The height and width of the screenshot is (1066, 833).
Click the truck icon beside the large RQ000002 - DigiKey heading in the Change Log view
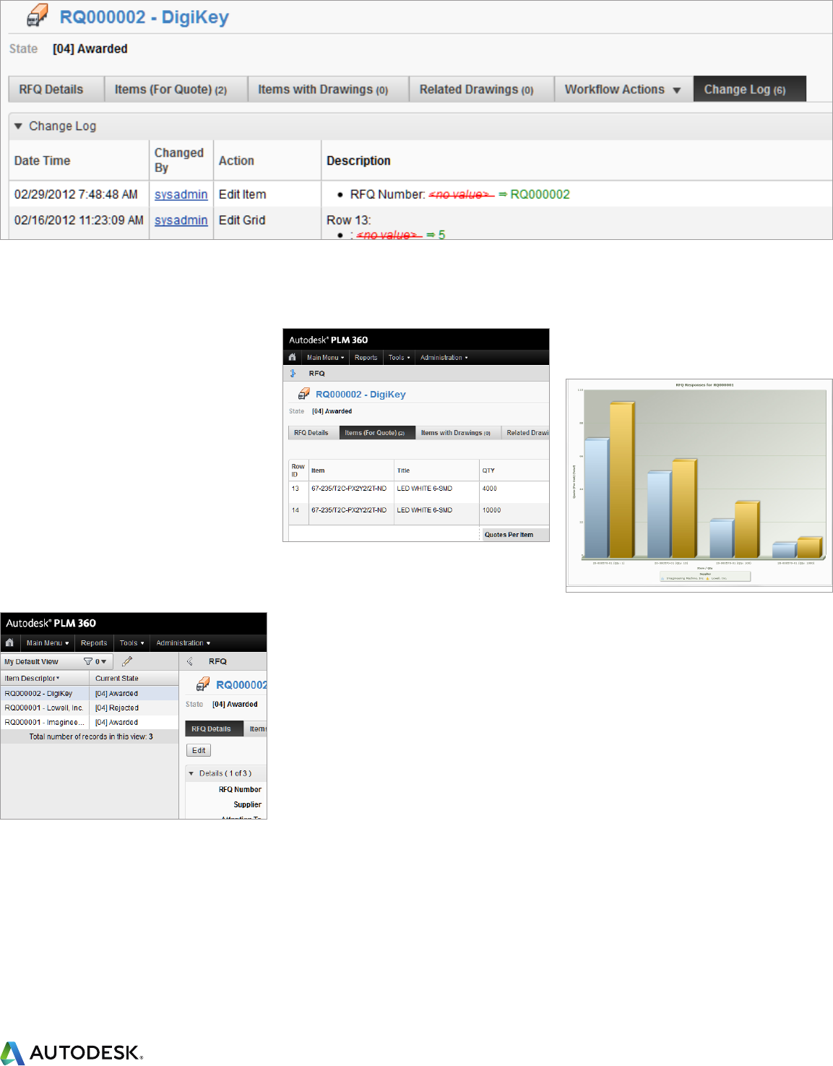point(37,15)
